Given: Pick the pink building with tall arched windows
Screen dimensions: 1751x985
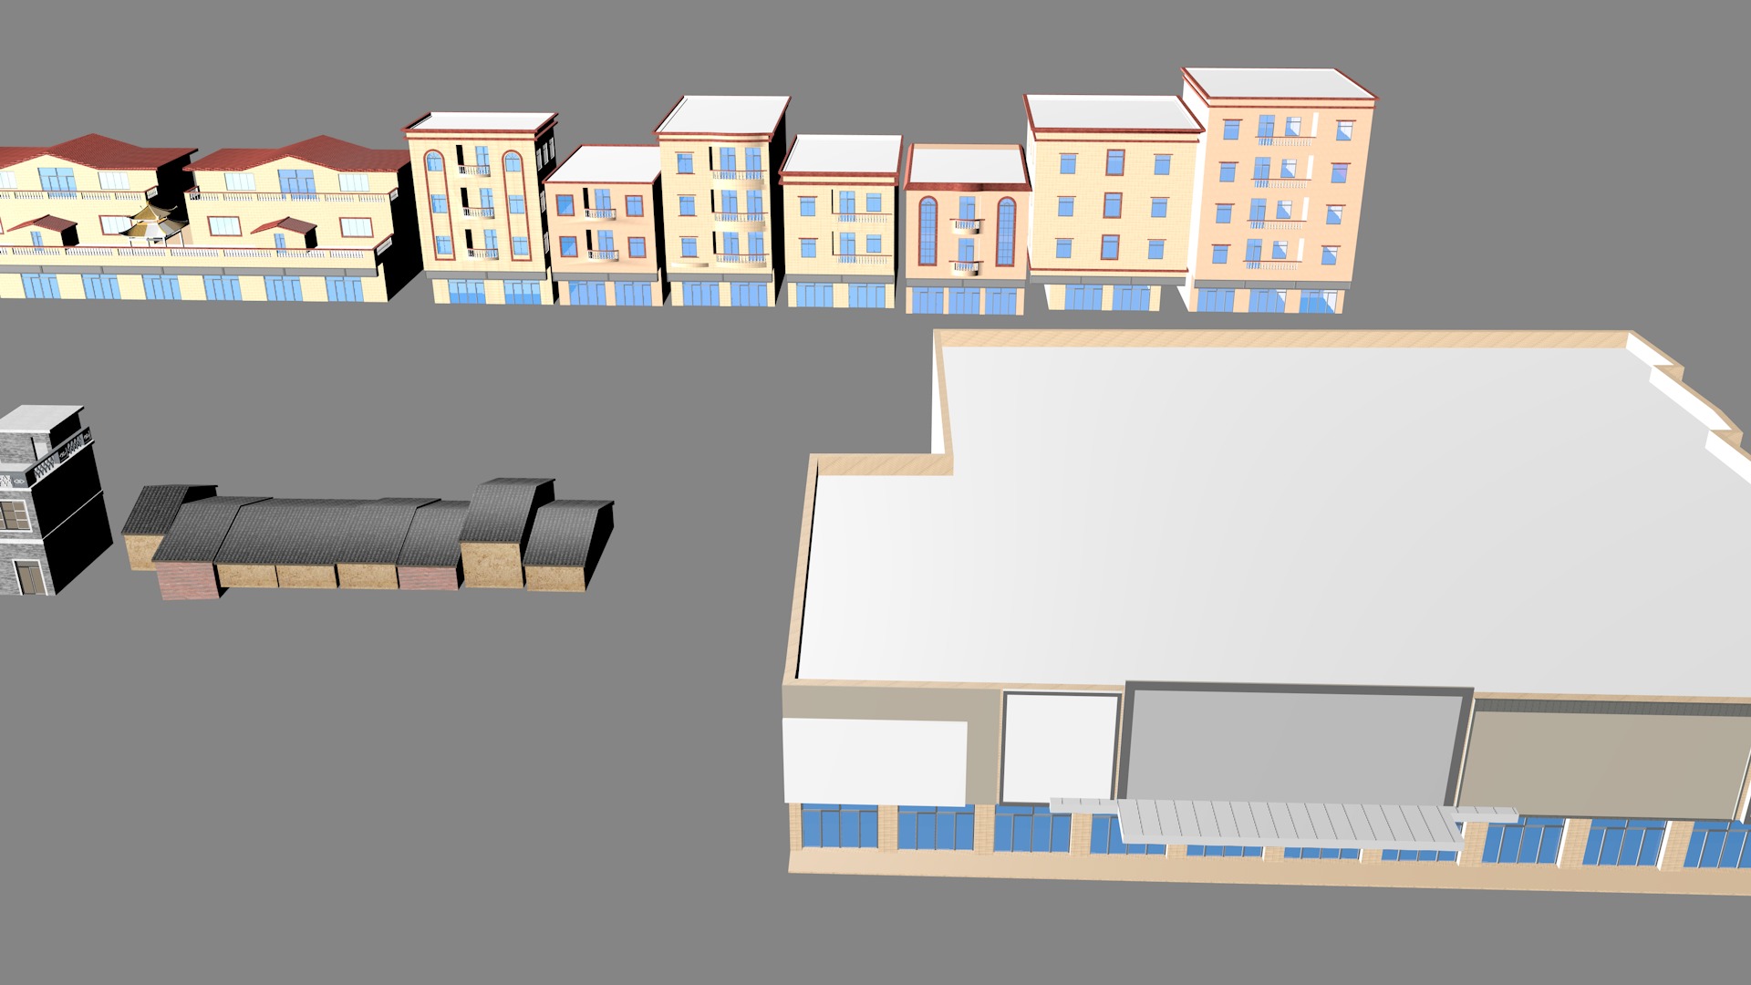Looking at the screenshot, I should click(x=967, y=230).
